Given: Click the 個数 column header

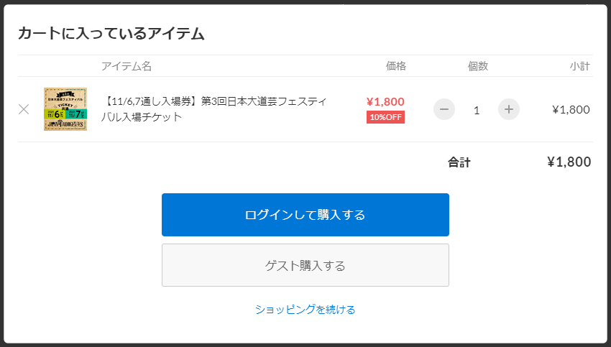Looking at the screenshot, I should tap(478, 66).
